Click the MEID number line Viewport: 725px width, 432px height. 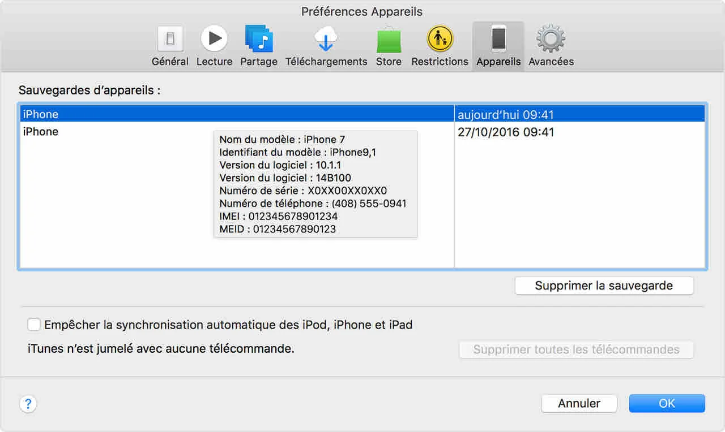pos(278,229)
